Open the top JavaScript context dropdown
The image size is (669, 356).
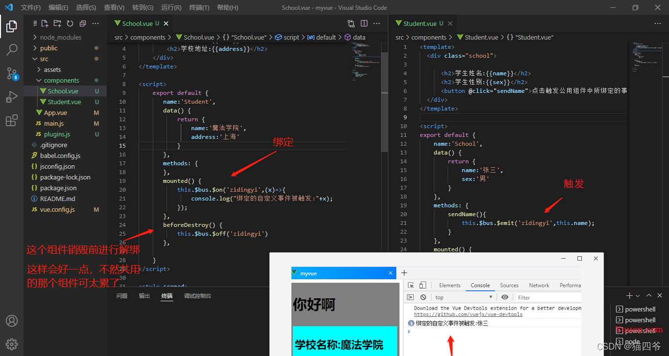point(464,297)
